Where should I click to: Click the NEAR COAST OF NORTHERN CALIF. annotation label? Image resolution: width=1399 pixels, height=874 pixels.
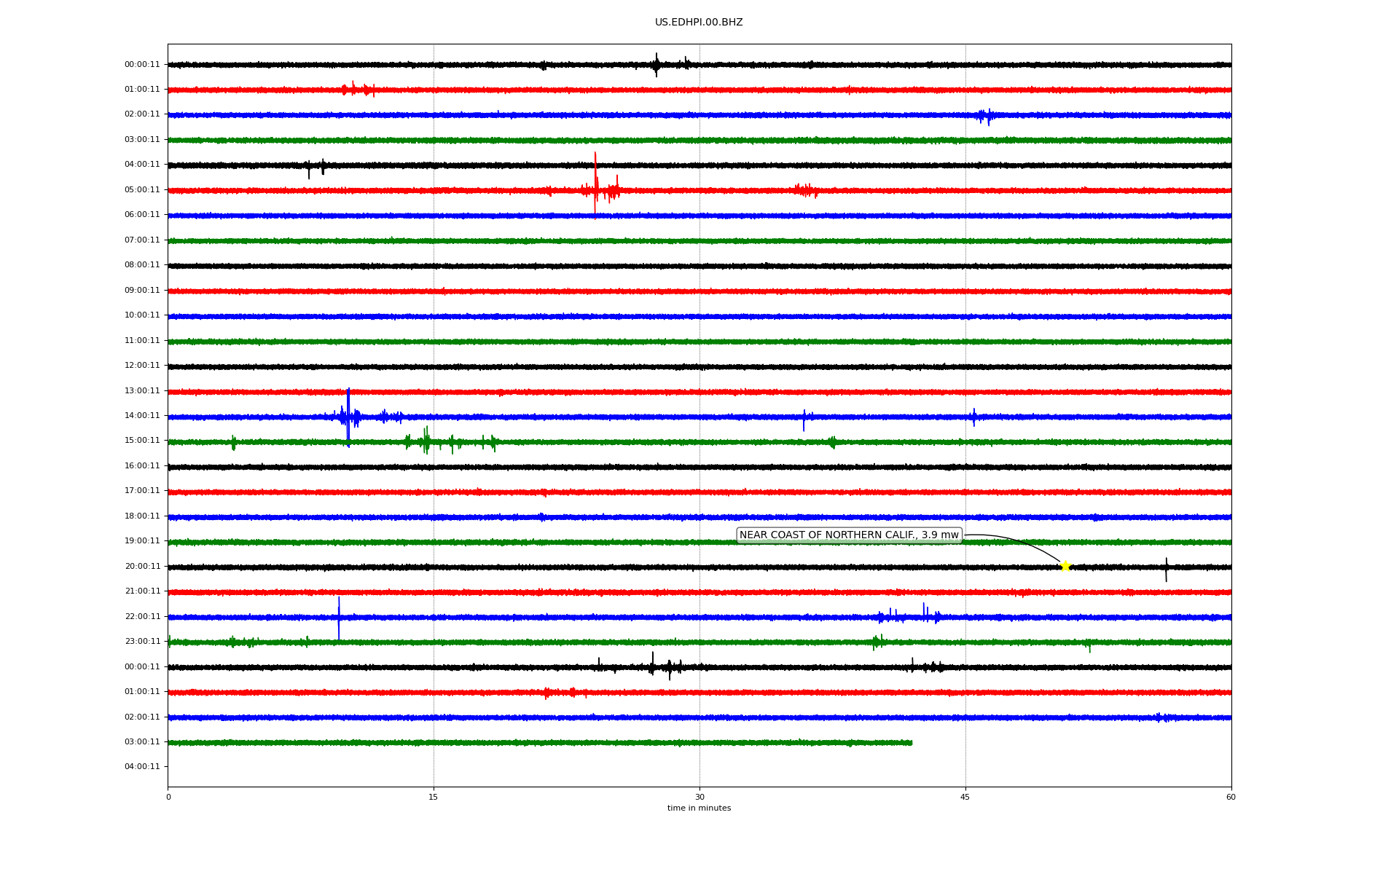849,535
